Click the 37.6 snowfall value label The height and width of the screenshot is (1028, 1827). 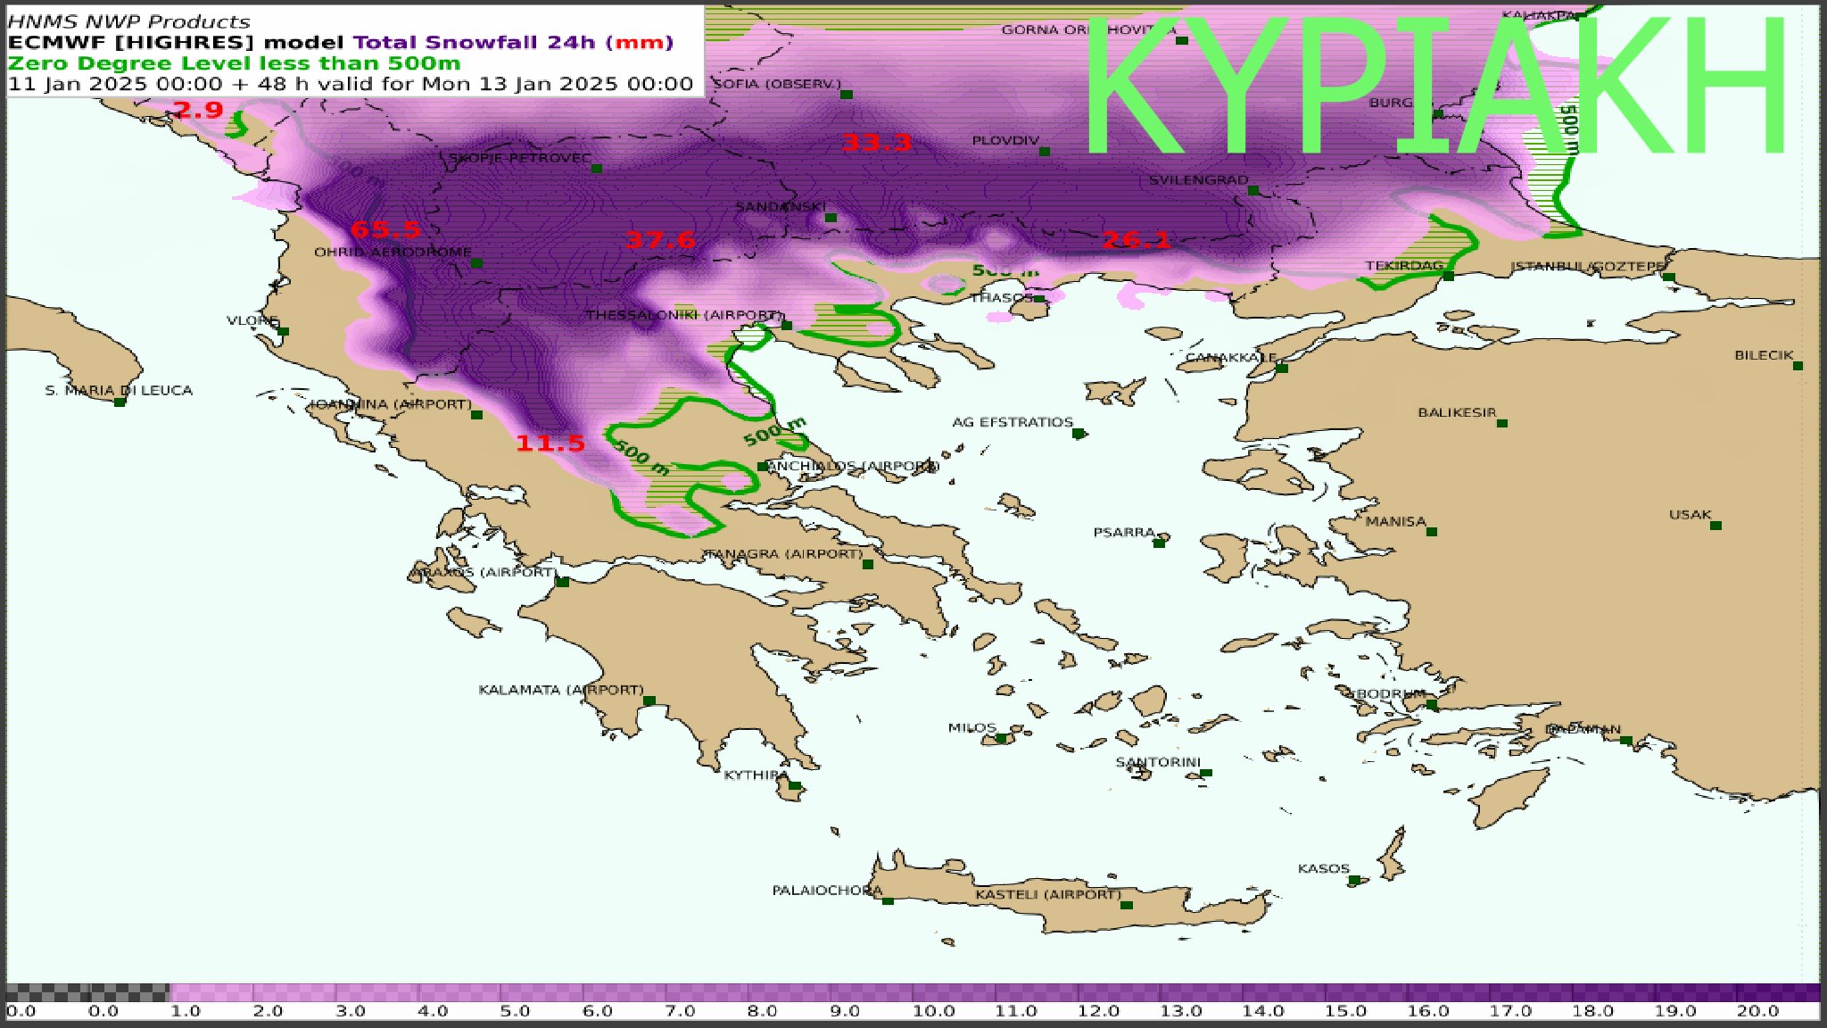pos(660,240)
